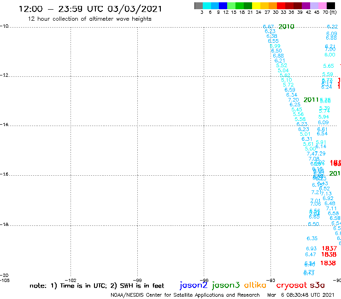Click the NOAA/NESDIS credit line
Screen dimensions: 341x299
pos(185,295)
